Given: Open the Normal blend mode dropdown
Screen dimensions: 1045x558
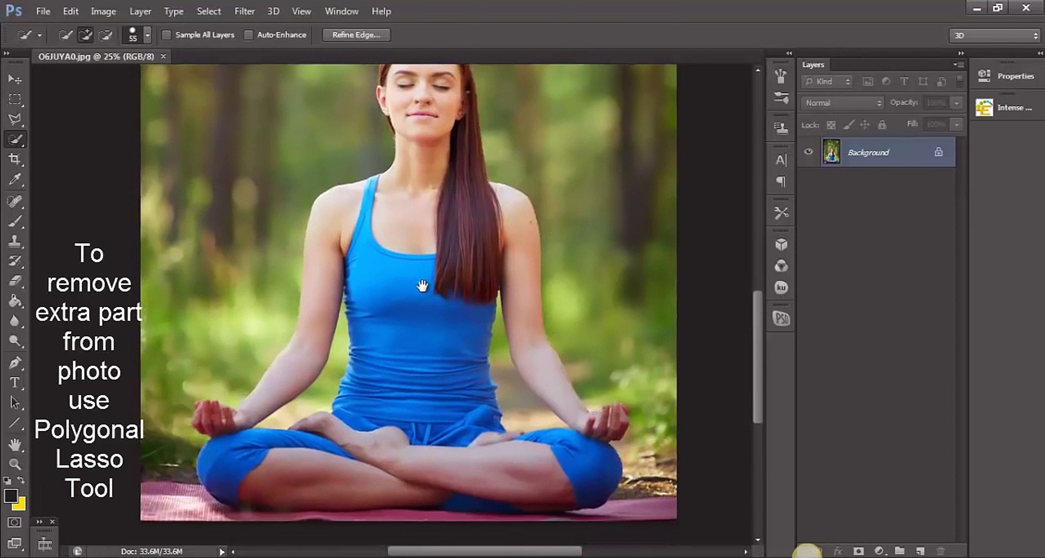Looking at the screenshot, I should [x=842, y=103].
